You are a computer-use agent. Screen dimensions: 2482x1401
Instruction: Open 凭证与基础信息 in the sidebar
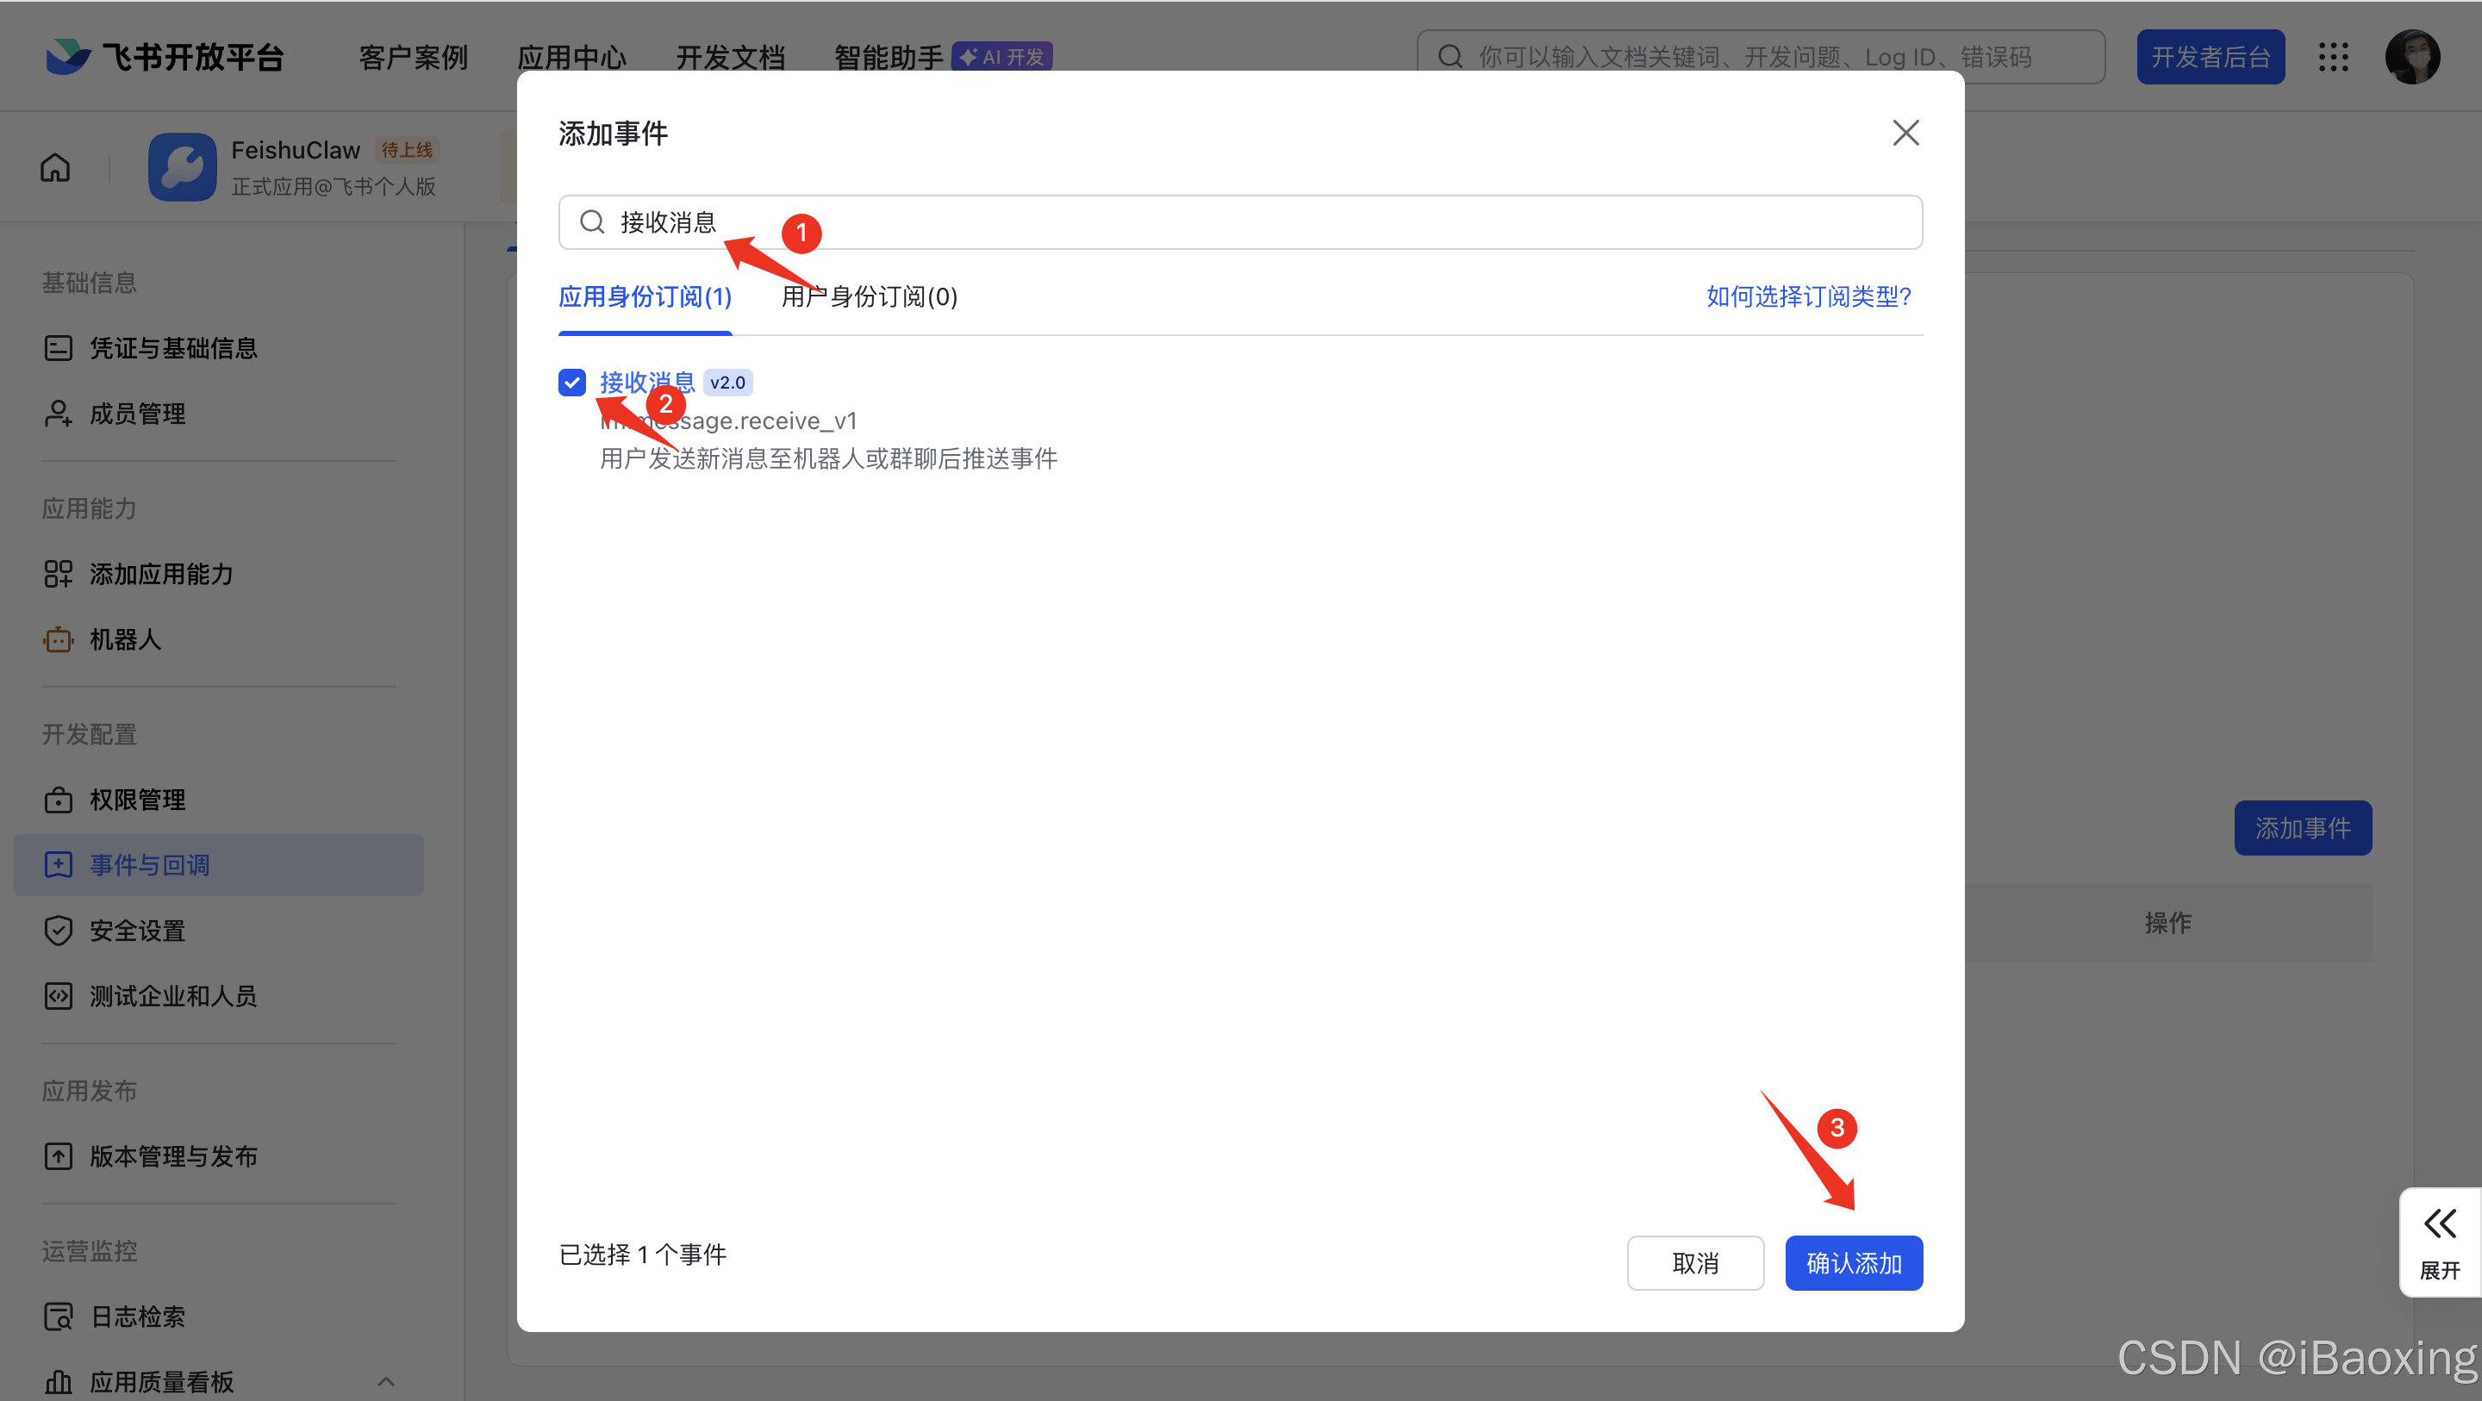pos(173,347)
